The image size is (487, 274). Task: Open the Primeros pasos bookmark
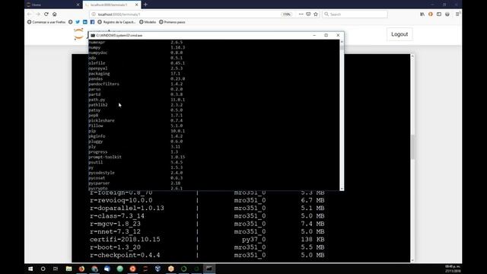tap(172, 22)
